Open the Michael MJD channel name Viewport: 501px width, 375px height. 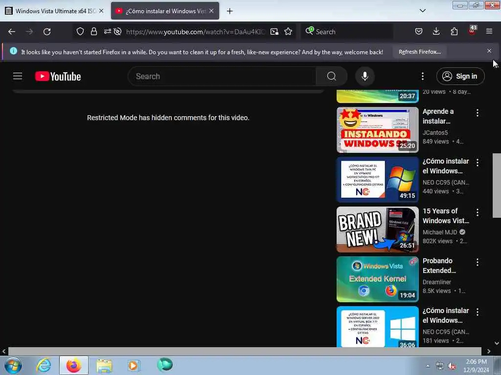coord(440,232)
